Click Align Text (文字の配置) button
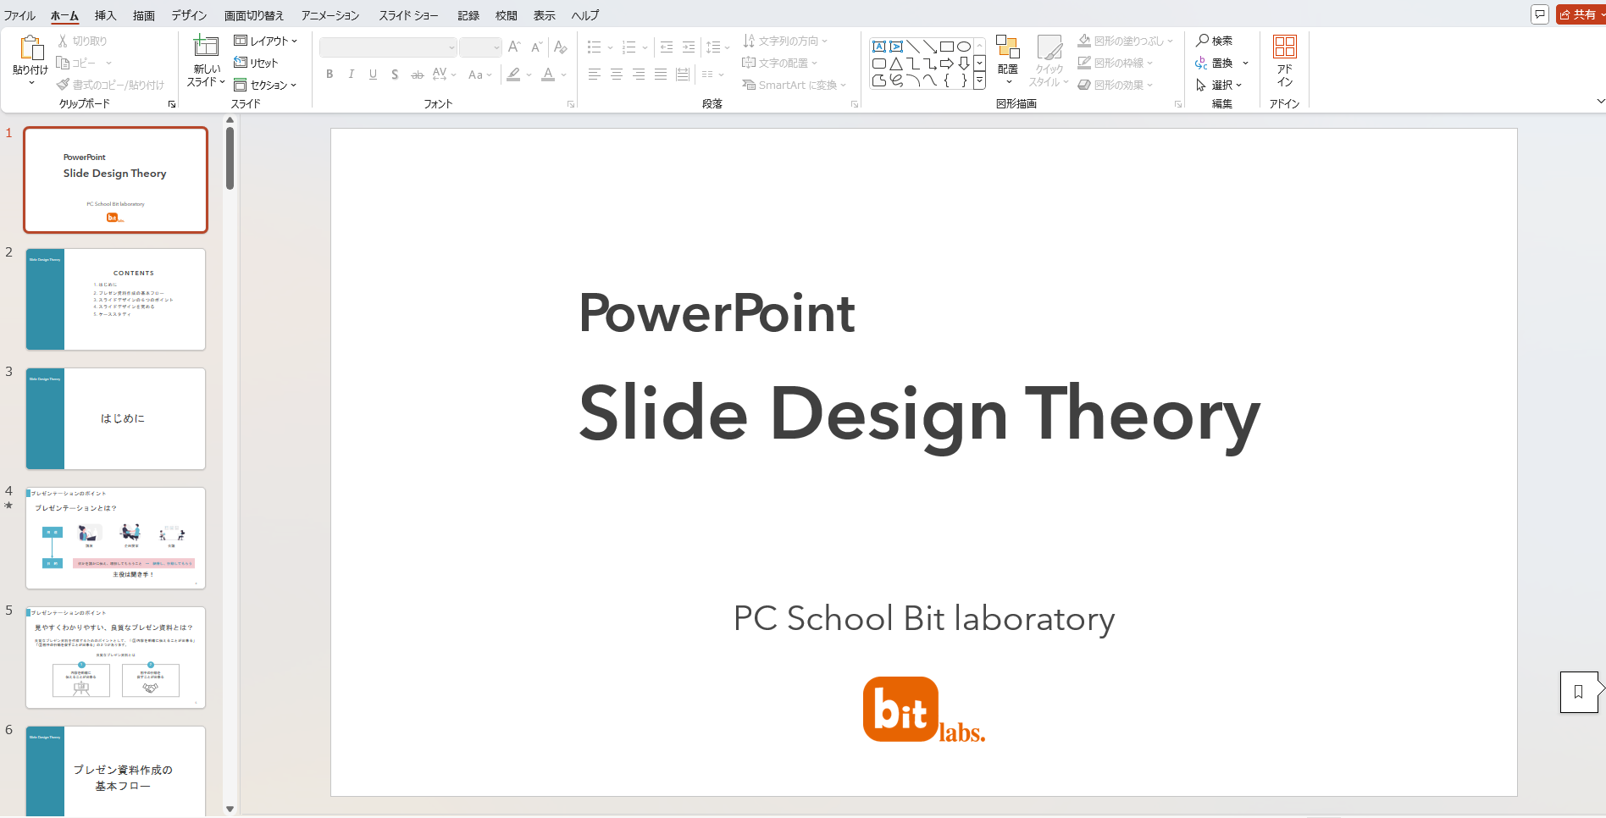The image size is (1606, 818). (780, 63)
